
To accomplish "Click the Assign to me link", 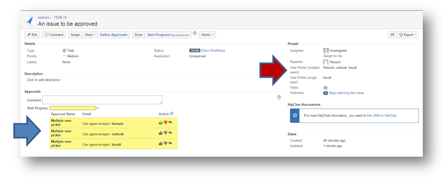I will tap(333, 56).
